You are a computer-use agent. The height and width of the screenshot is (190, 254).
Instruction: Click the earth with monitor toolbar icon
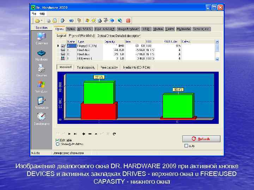pyautogui.click(x=120, y=20)
